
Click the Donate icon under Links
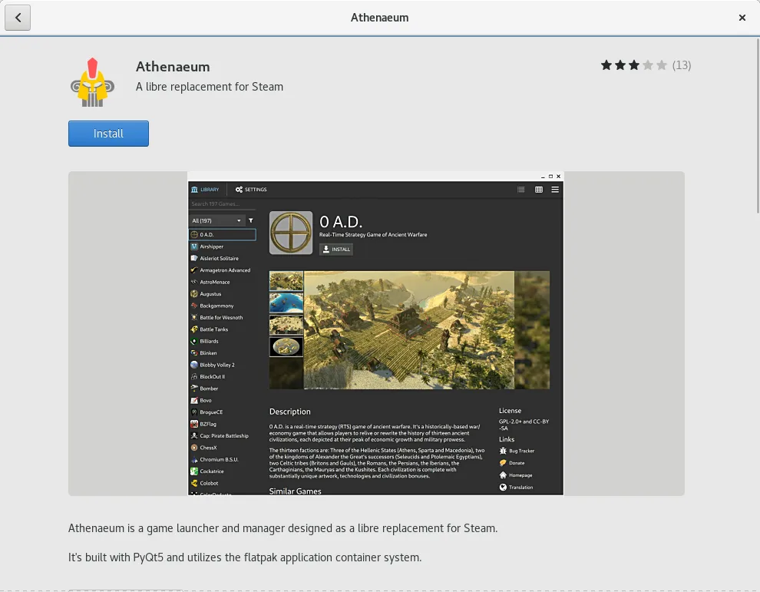coord(503,463)
